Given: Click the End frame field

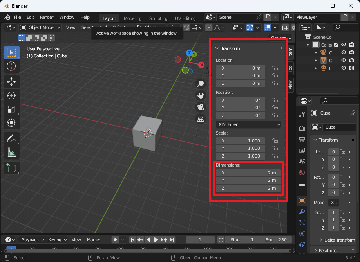Looking at the screenshot, I should pyautogui.click(x=276, y=240).
